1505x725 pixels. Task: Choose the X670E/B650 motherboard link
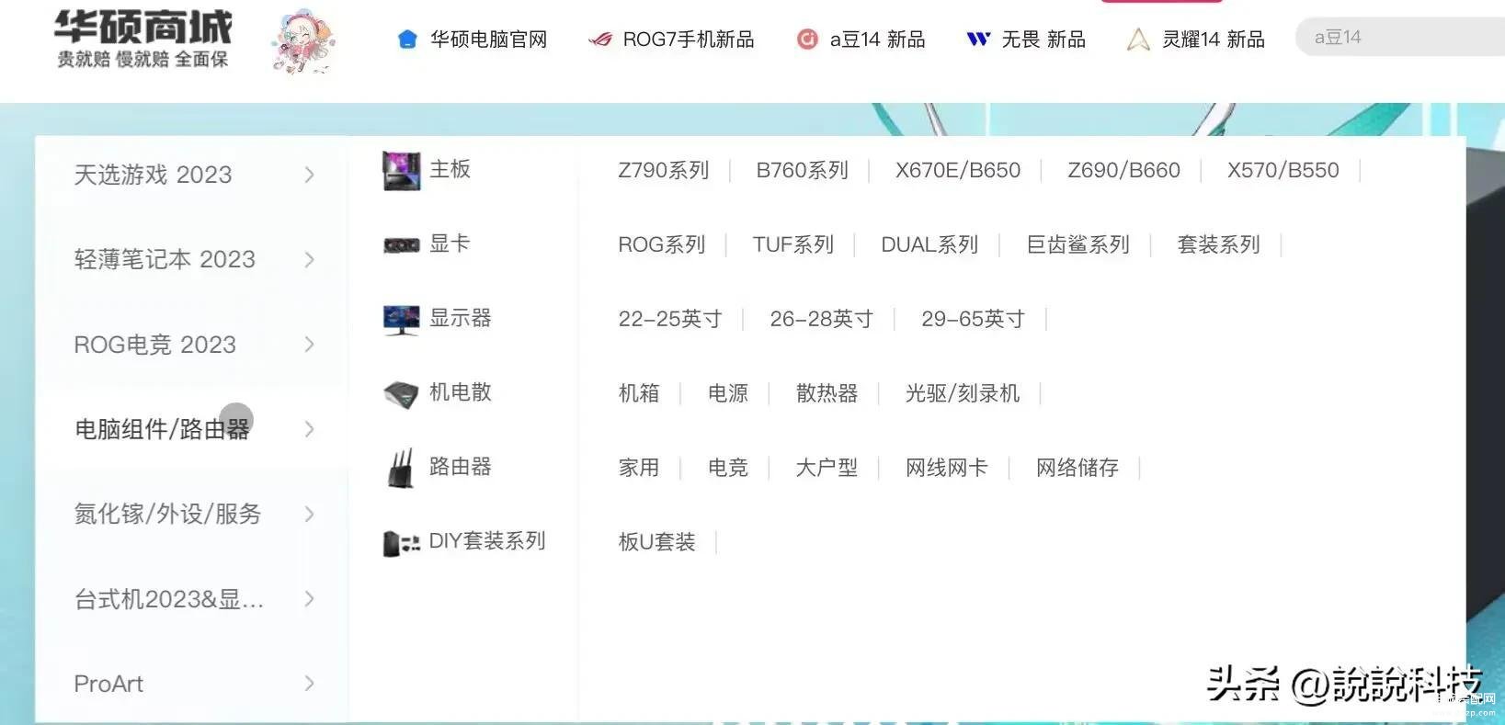tap(958, 171)
